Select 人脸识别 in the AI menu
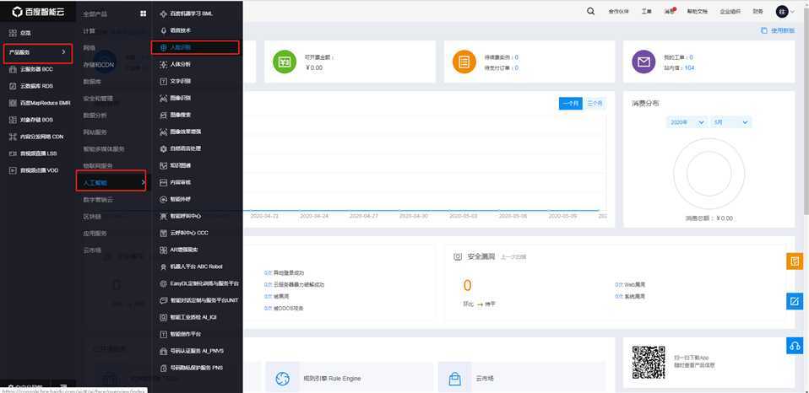The width and height of the screenshot is (809, 393). (195, 47)
